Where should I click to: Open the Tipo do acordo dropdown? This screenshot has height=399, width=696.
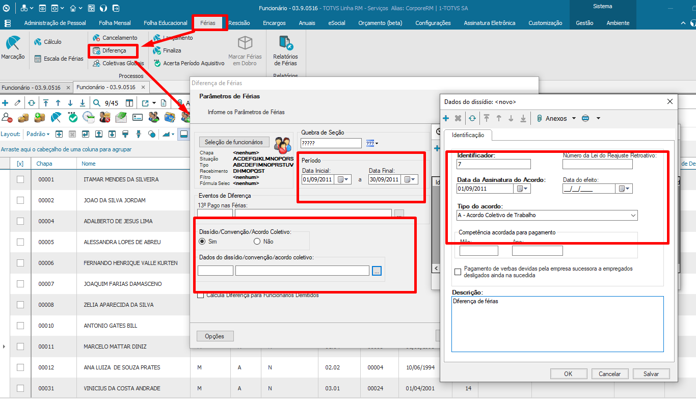(633, 216)
